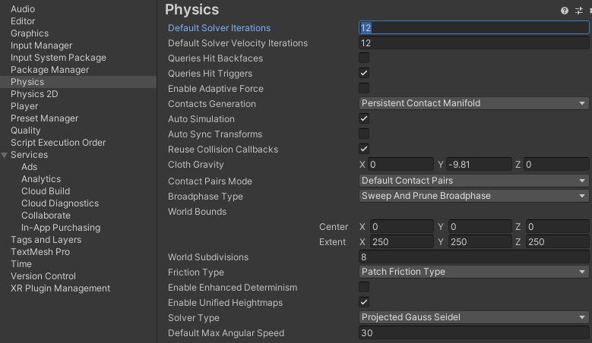Viewport: 592px width, 343px height.
Task: Click Default Max Angular Speed field
Action: click(x=473, y=333)
